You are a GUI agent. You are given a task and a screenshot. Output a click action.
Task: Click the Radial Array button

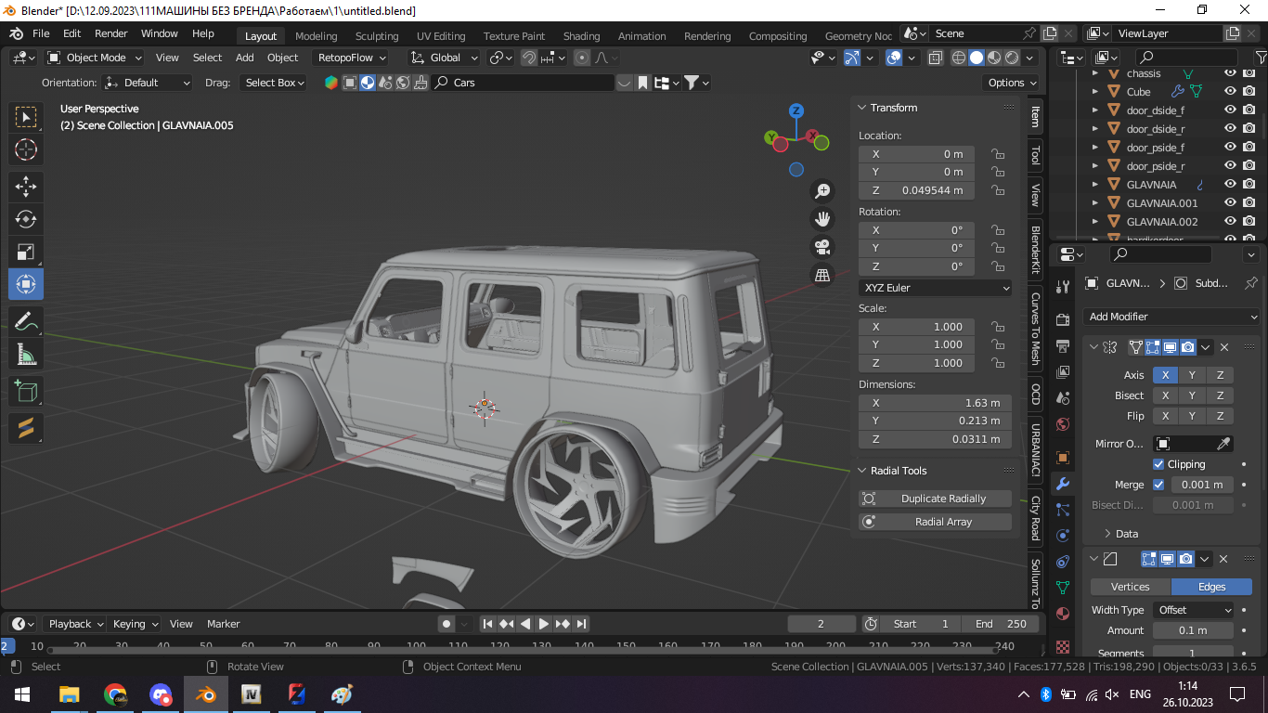935,522
